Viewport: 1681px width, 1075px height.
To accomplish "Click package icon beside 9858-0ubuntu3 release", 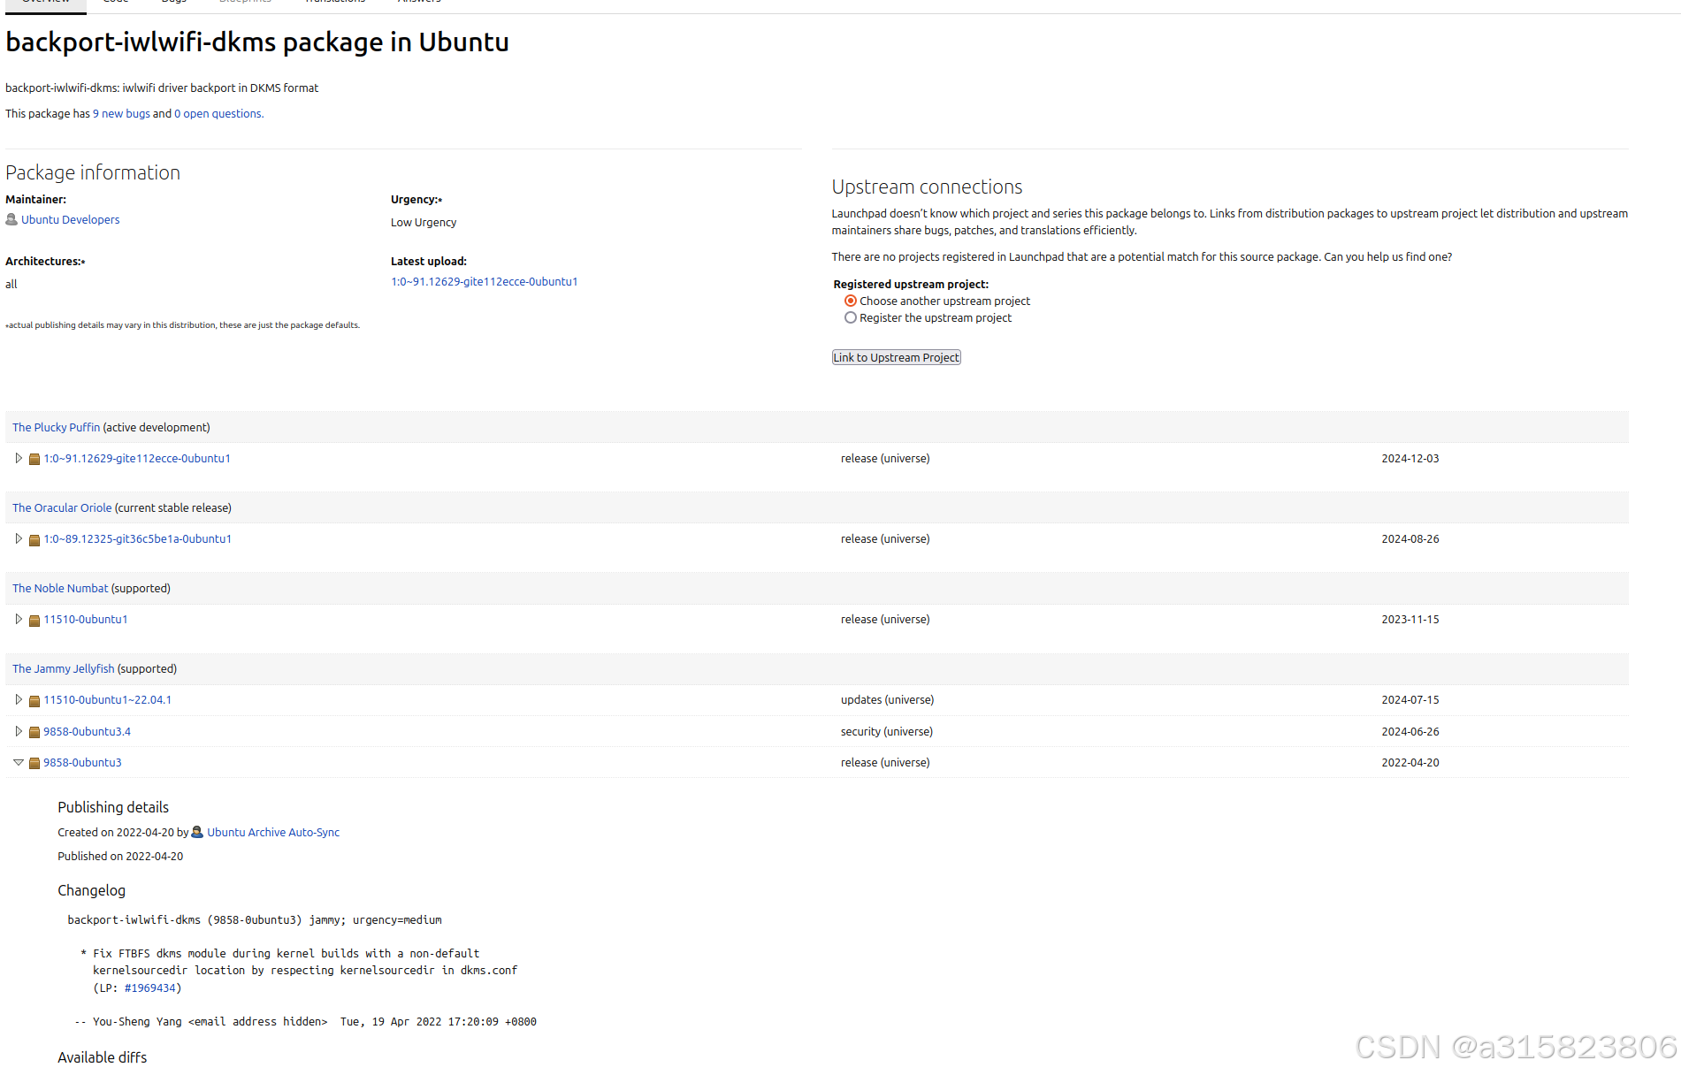I will pyautogui.click(x=34, y=763).
